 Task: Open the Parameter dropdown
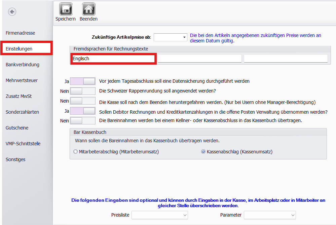coord(292,215)
